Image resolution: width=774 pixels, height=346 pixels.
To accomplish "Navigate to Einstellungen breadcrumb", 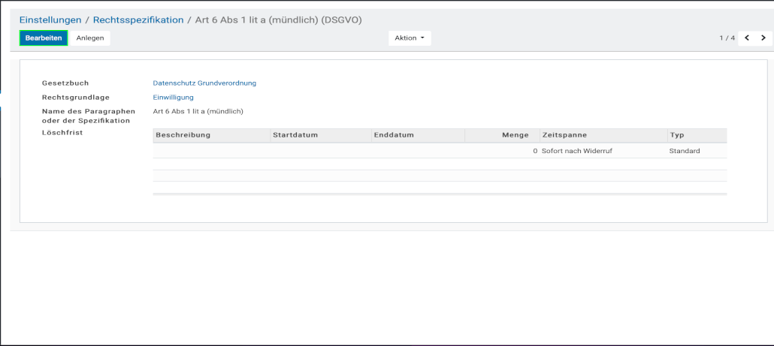I will (50, 20).
